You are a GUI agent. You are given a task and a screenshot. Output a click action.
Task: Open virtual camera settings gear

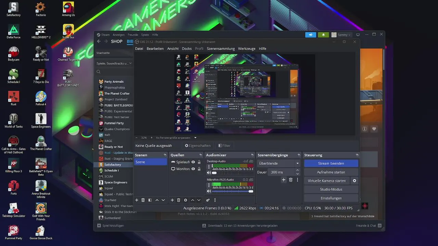click(355, 181)
